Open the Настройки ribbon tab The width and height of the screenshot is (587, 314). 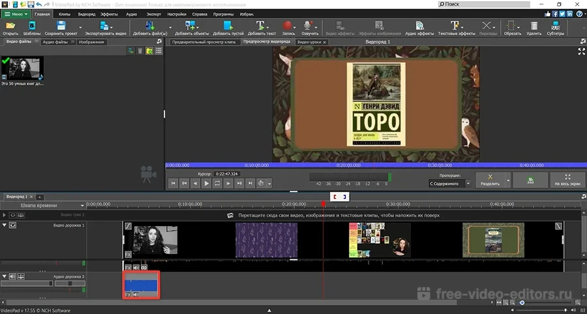pyautogui.click(x=177, y=14)
